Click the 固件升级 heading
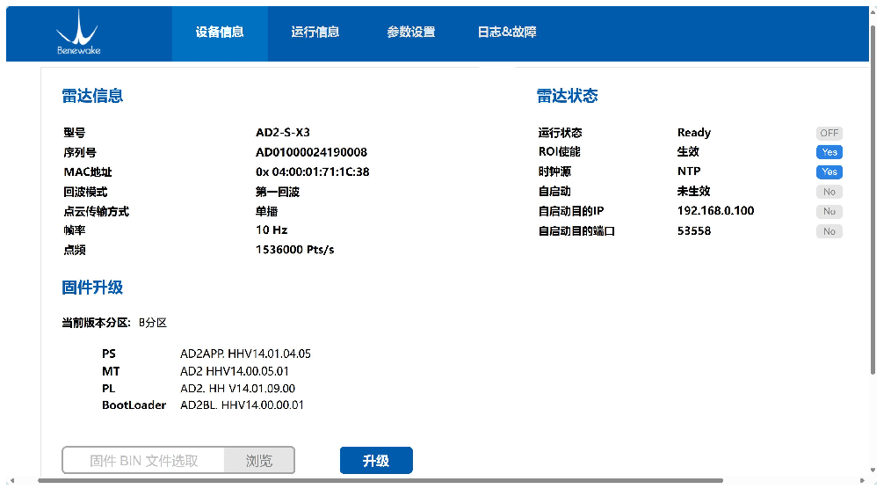This screenshot has height=496, width=891. pos(92,288)
